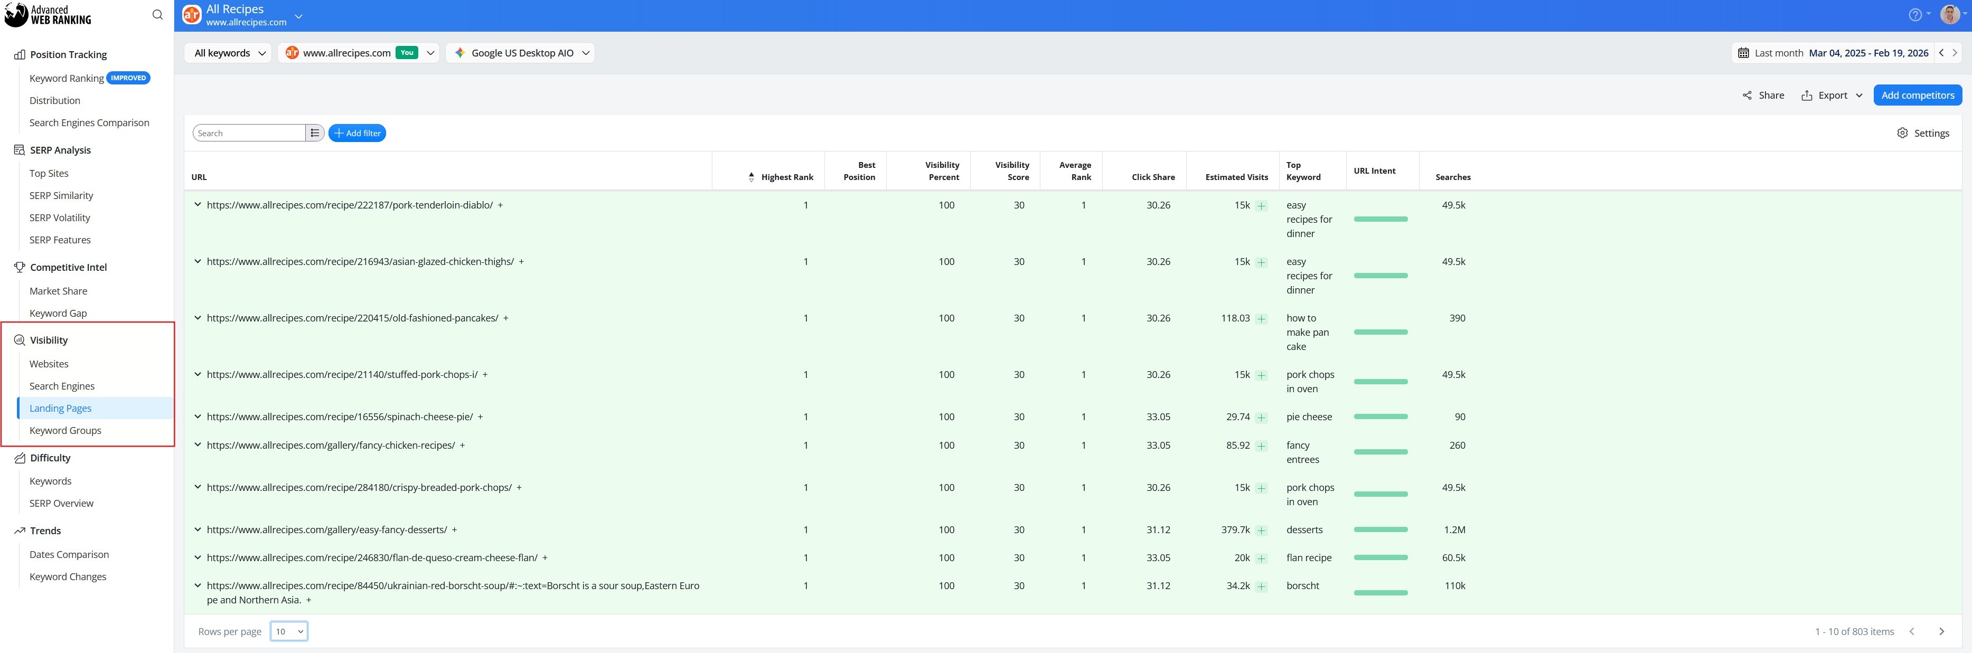
Task: Click the plus icon beside asian-glazed-chicken-thighs URL
Action: (x=521, y=262)
